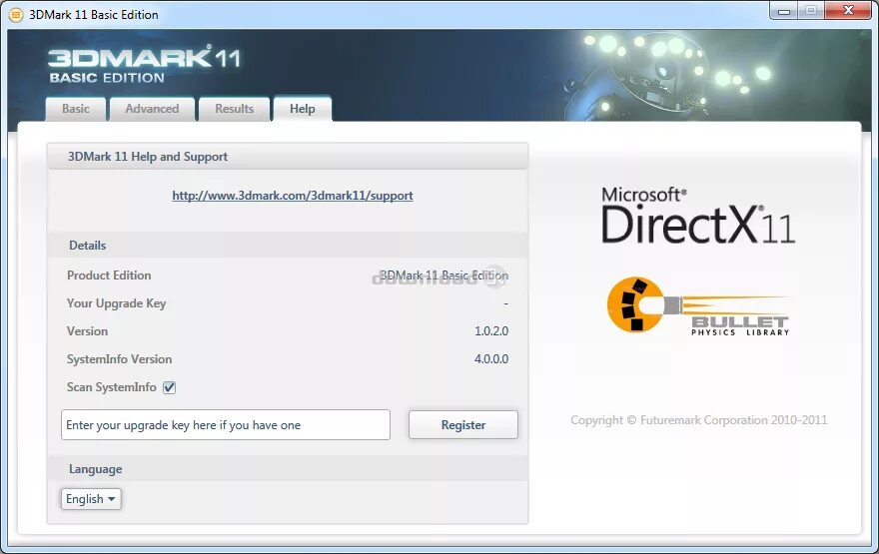
Task: Click the Product Edition label
Action: [109, 276]
